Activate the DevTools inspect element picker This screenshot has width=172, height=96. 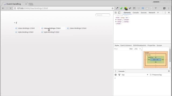point(116,13)
